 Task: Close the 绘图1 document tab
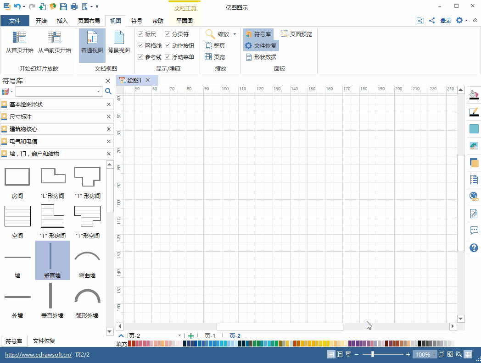148,80
